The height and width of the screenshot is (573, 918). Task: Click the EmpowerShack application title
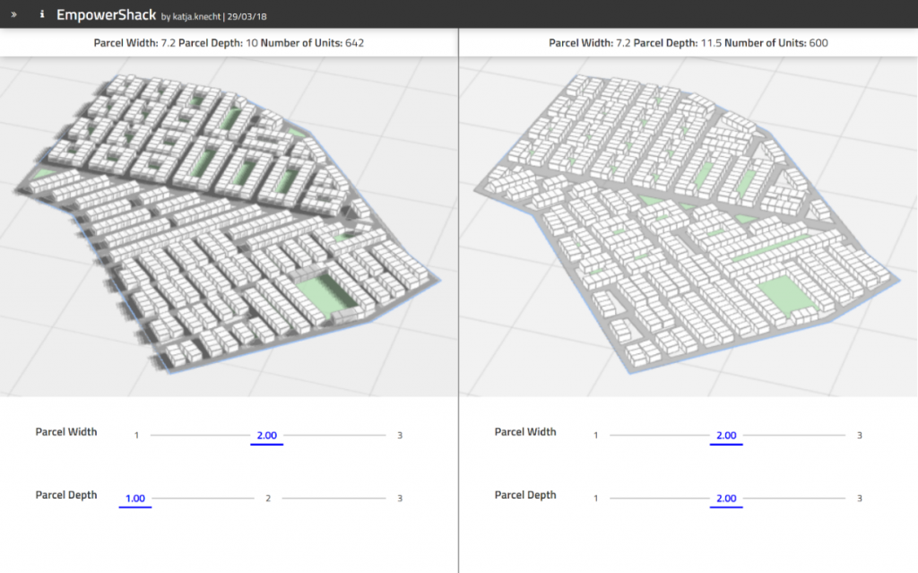coord(107,14)
